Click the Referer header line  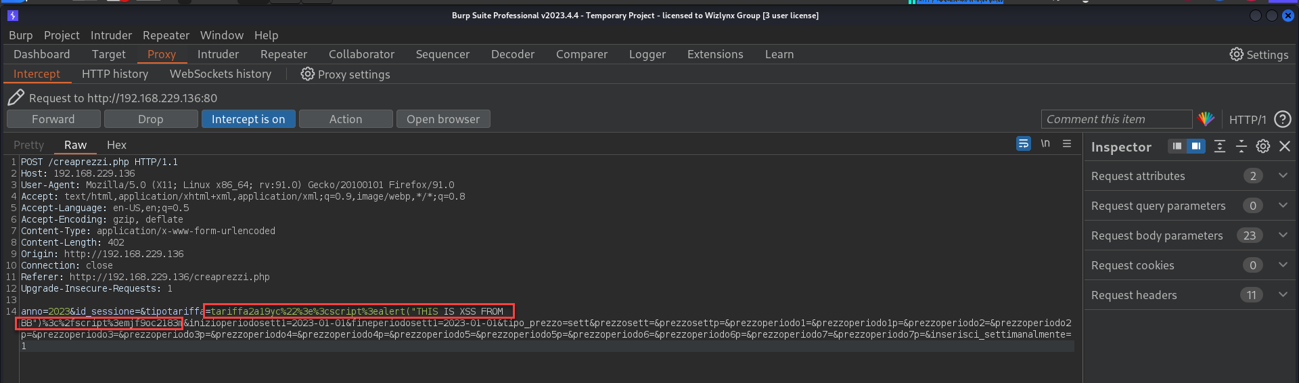[x=145, y=277]
